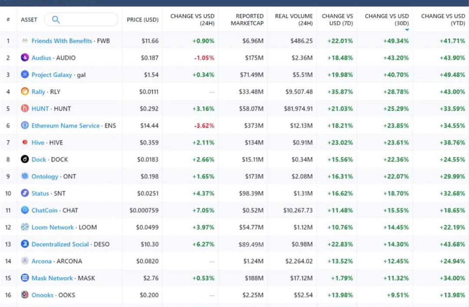
Task: Click the Decentralized Social icon
Action: [25, 244]
